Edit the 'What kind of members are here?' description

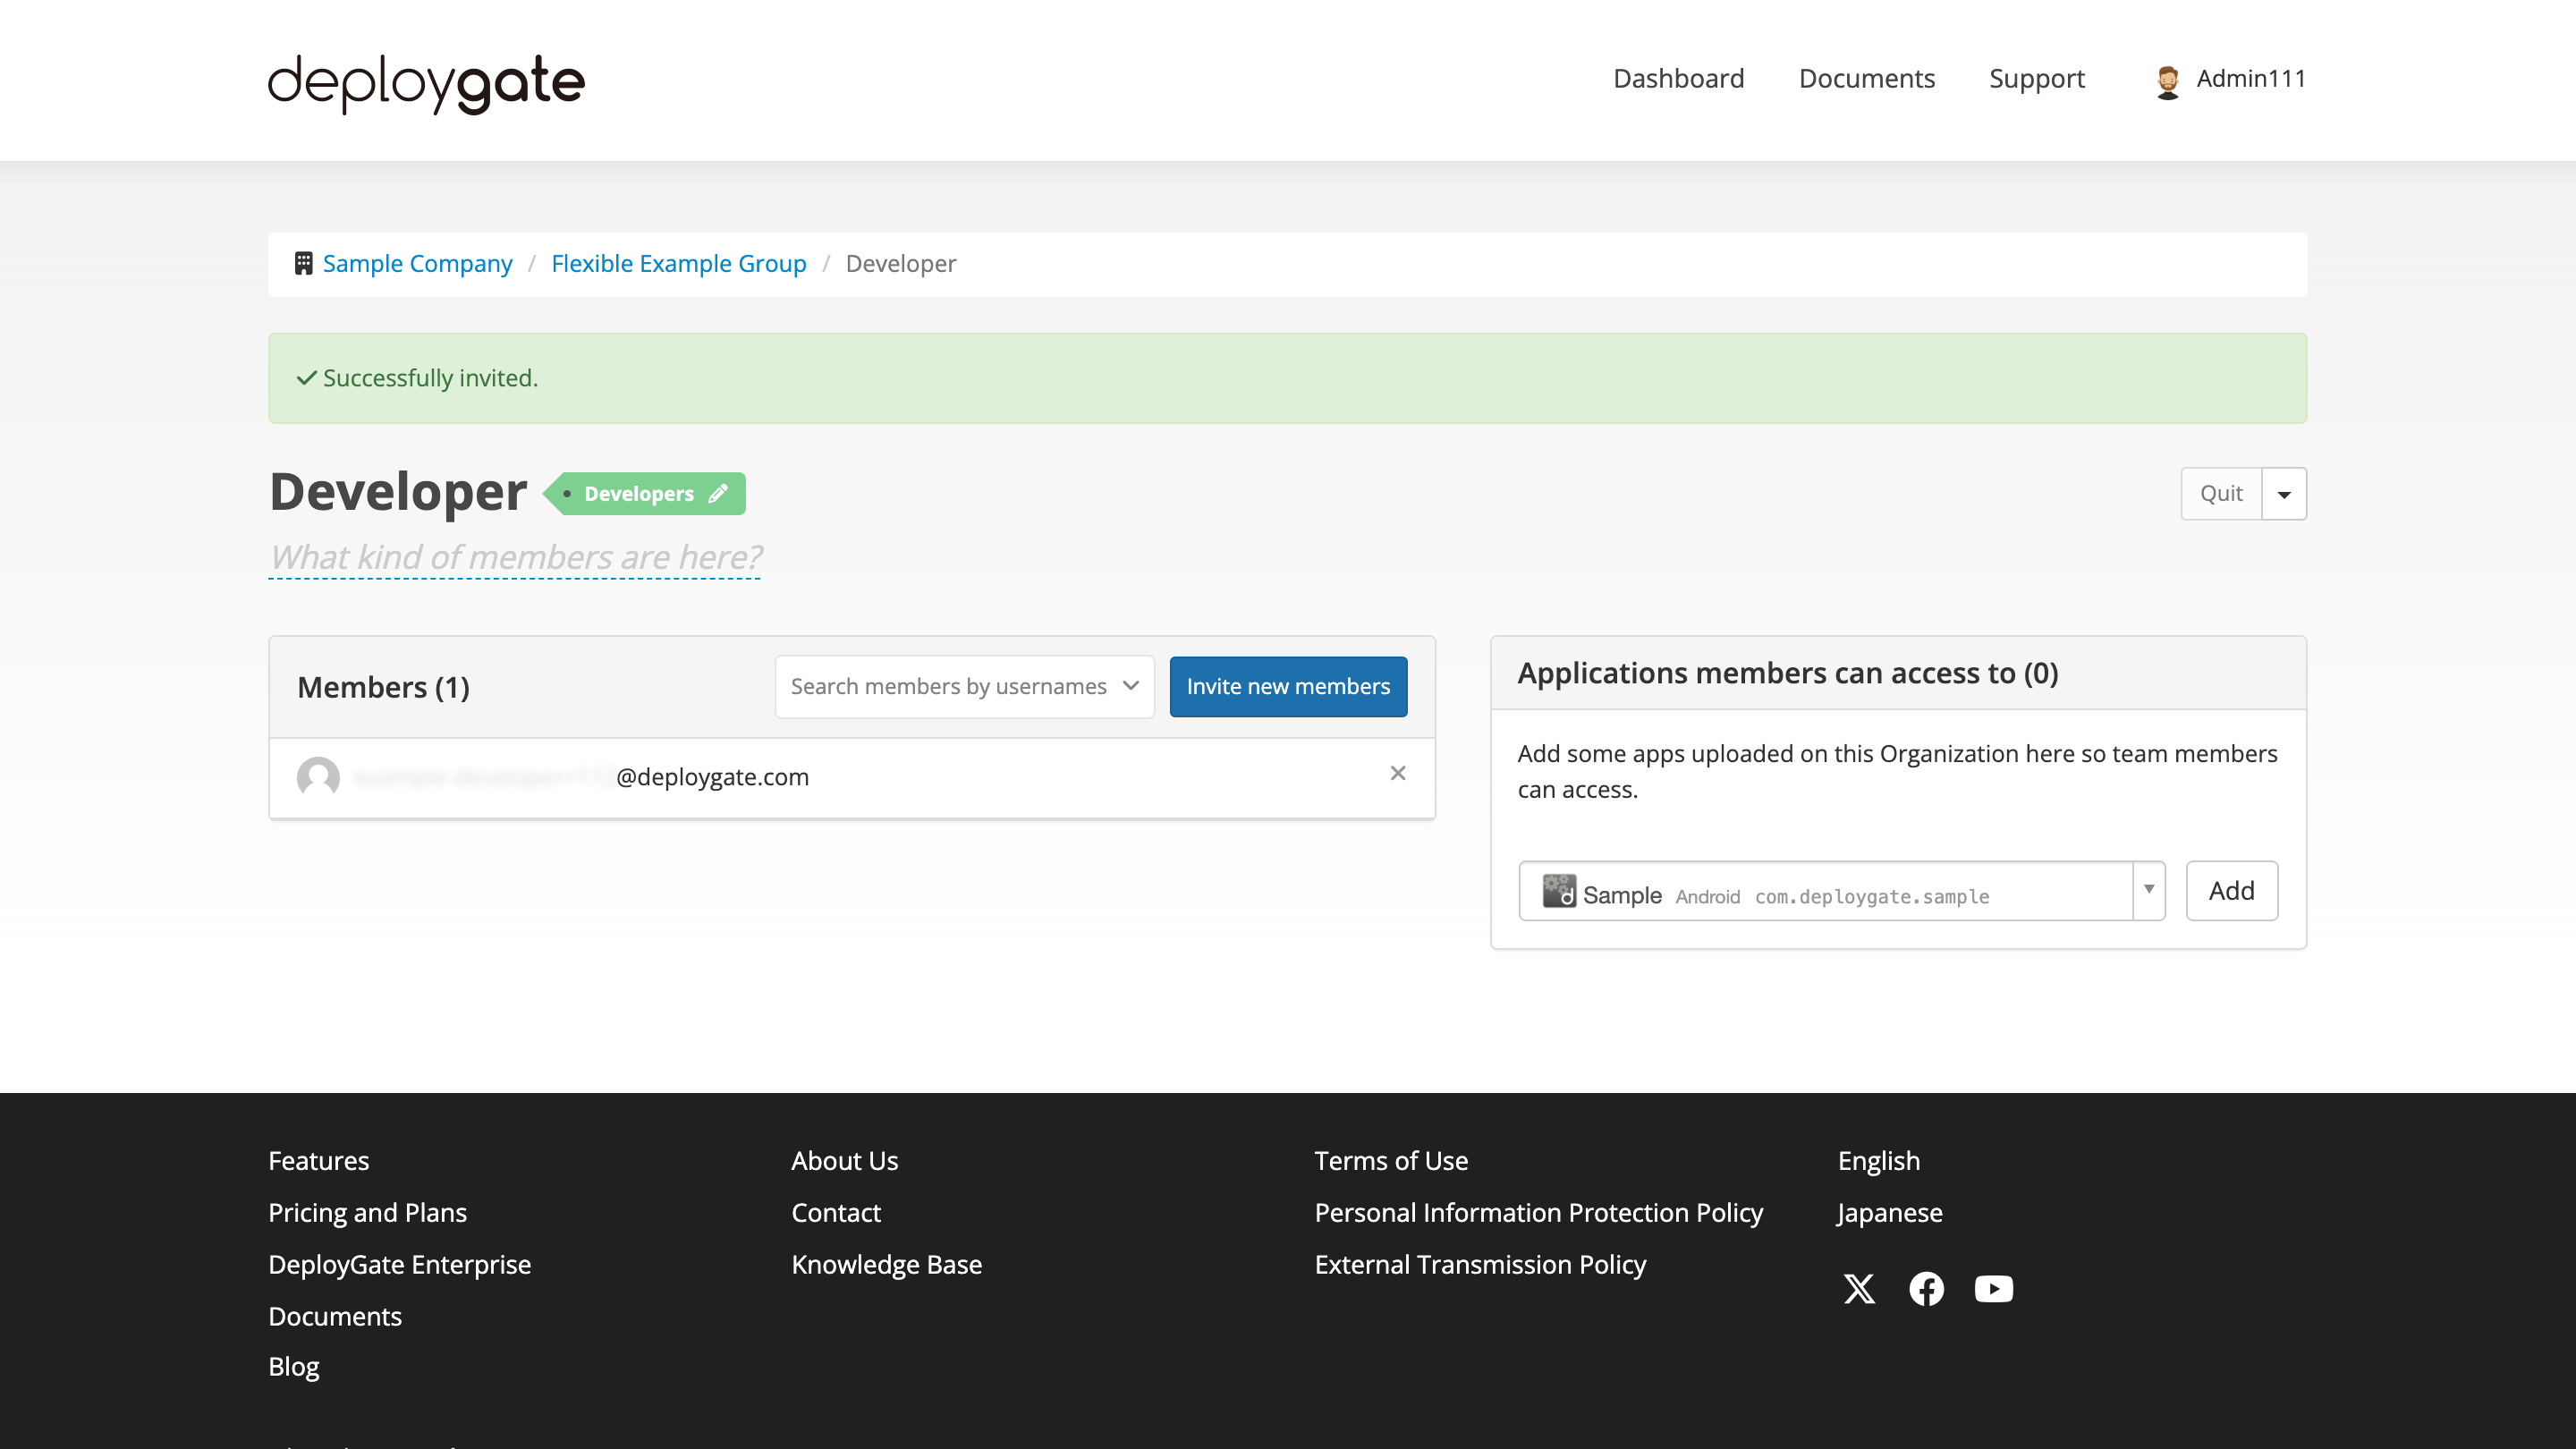(x=514, y=557)
